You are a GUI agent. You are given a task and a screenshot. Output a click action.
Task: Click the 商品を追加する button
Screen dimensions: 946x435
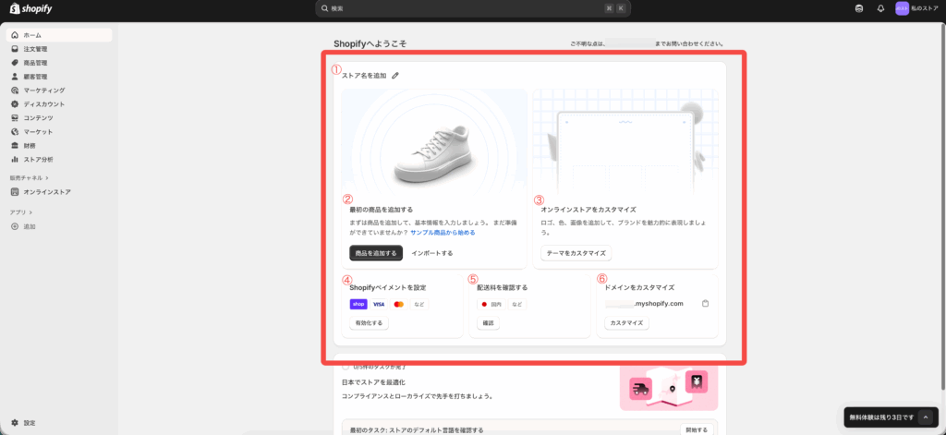pos(376,253)
